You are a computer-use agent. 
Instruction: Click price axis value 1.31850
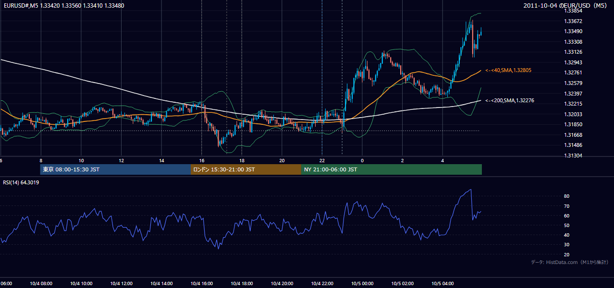pyautogui.click(x=573, y=125)
